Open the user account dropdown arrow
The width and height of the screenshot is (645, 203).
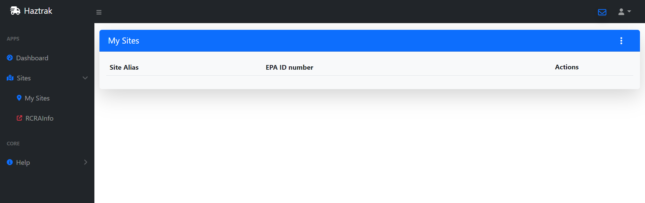coord(629,11)
